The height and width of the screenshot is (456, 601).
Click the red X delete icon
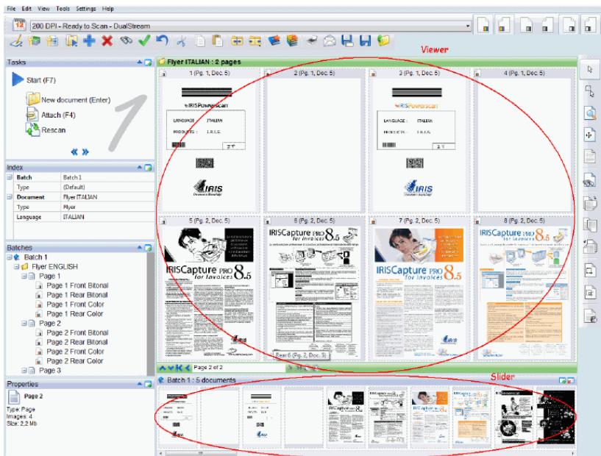[107, 40]
